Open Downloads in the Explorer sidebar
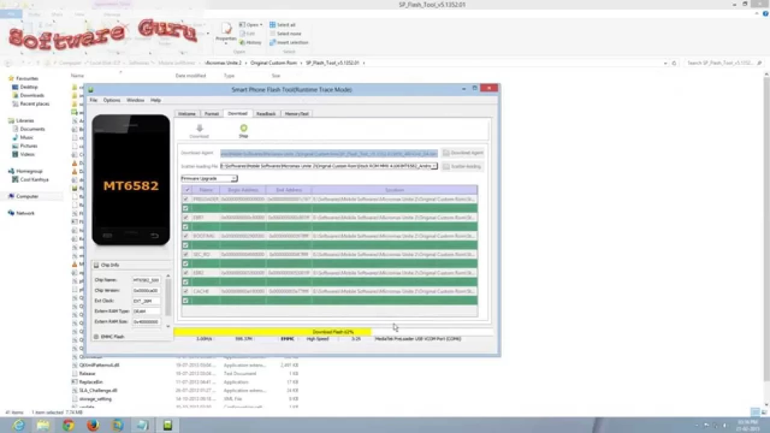This screenshot has width=770, height=433. click(28, 96)
